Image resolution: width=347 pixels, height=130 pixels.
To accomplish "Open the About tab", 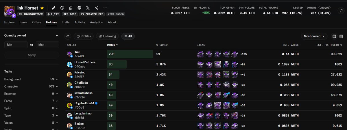I will (x=112, y=22).
